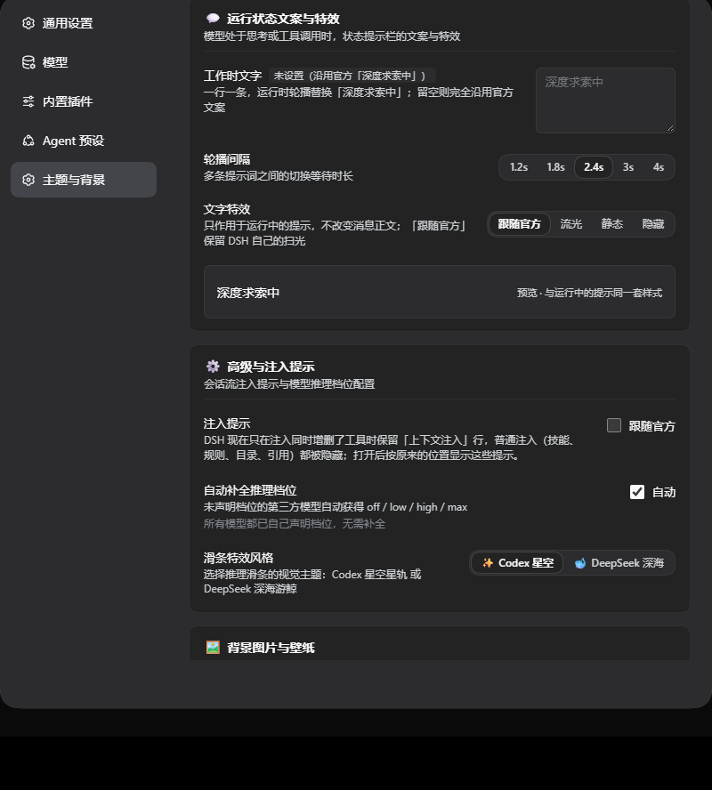
Task: Enable the 跟随官方 checkbox for 注入提示
Action: coord(614,425)
